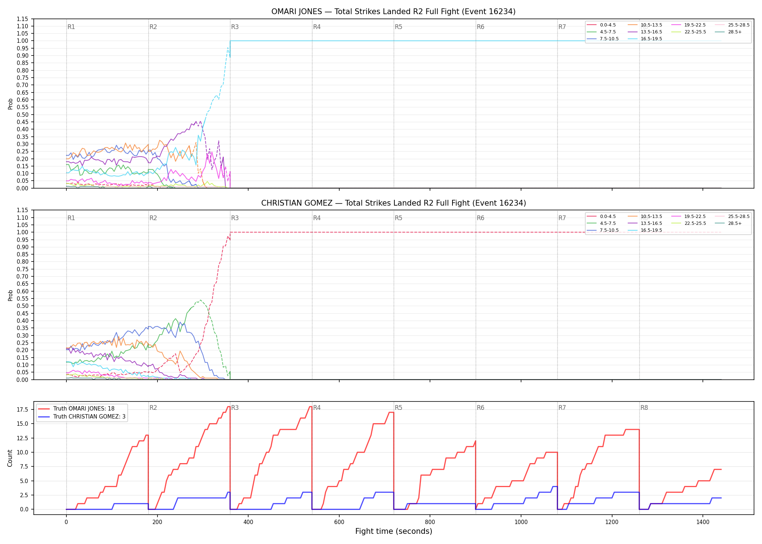Click the R5 round label in Christian Gomez chart
Image resolution: width=762 pixels, height=544 pixels.
[399, 218]
